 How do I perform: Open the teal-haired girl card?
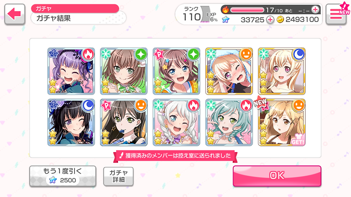tap(229, 122)
